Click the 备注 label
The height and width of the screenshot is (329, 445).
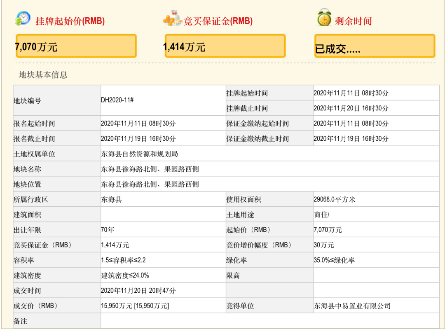point(21,321)
